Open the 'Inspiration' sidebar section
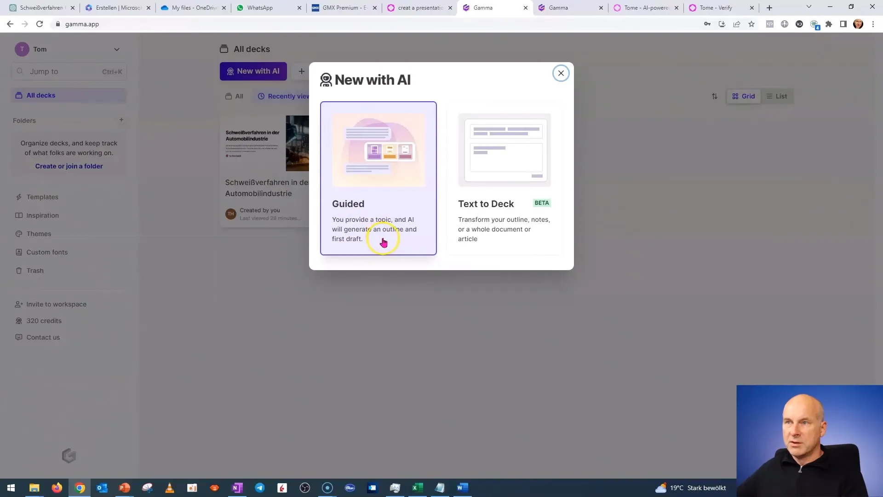This screenshot has height=497, width=883. point(42,215)
